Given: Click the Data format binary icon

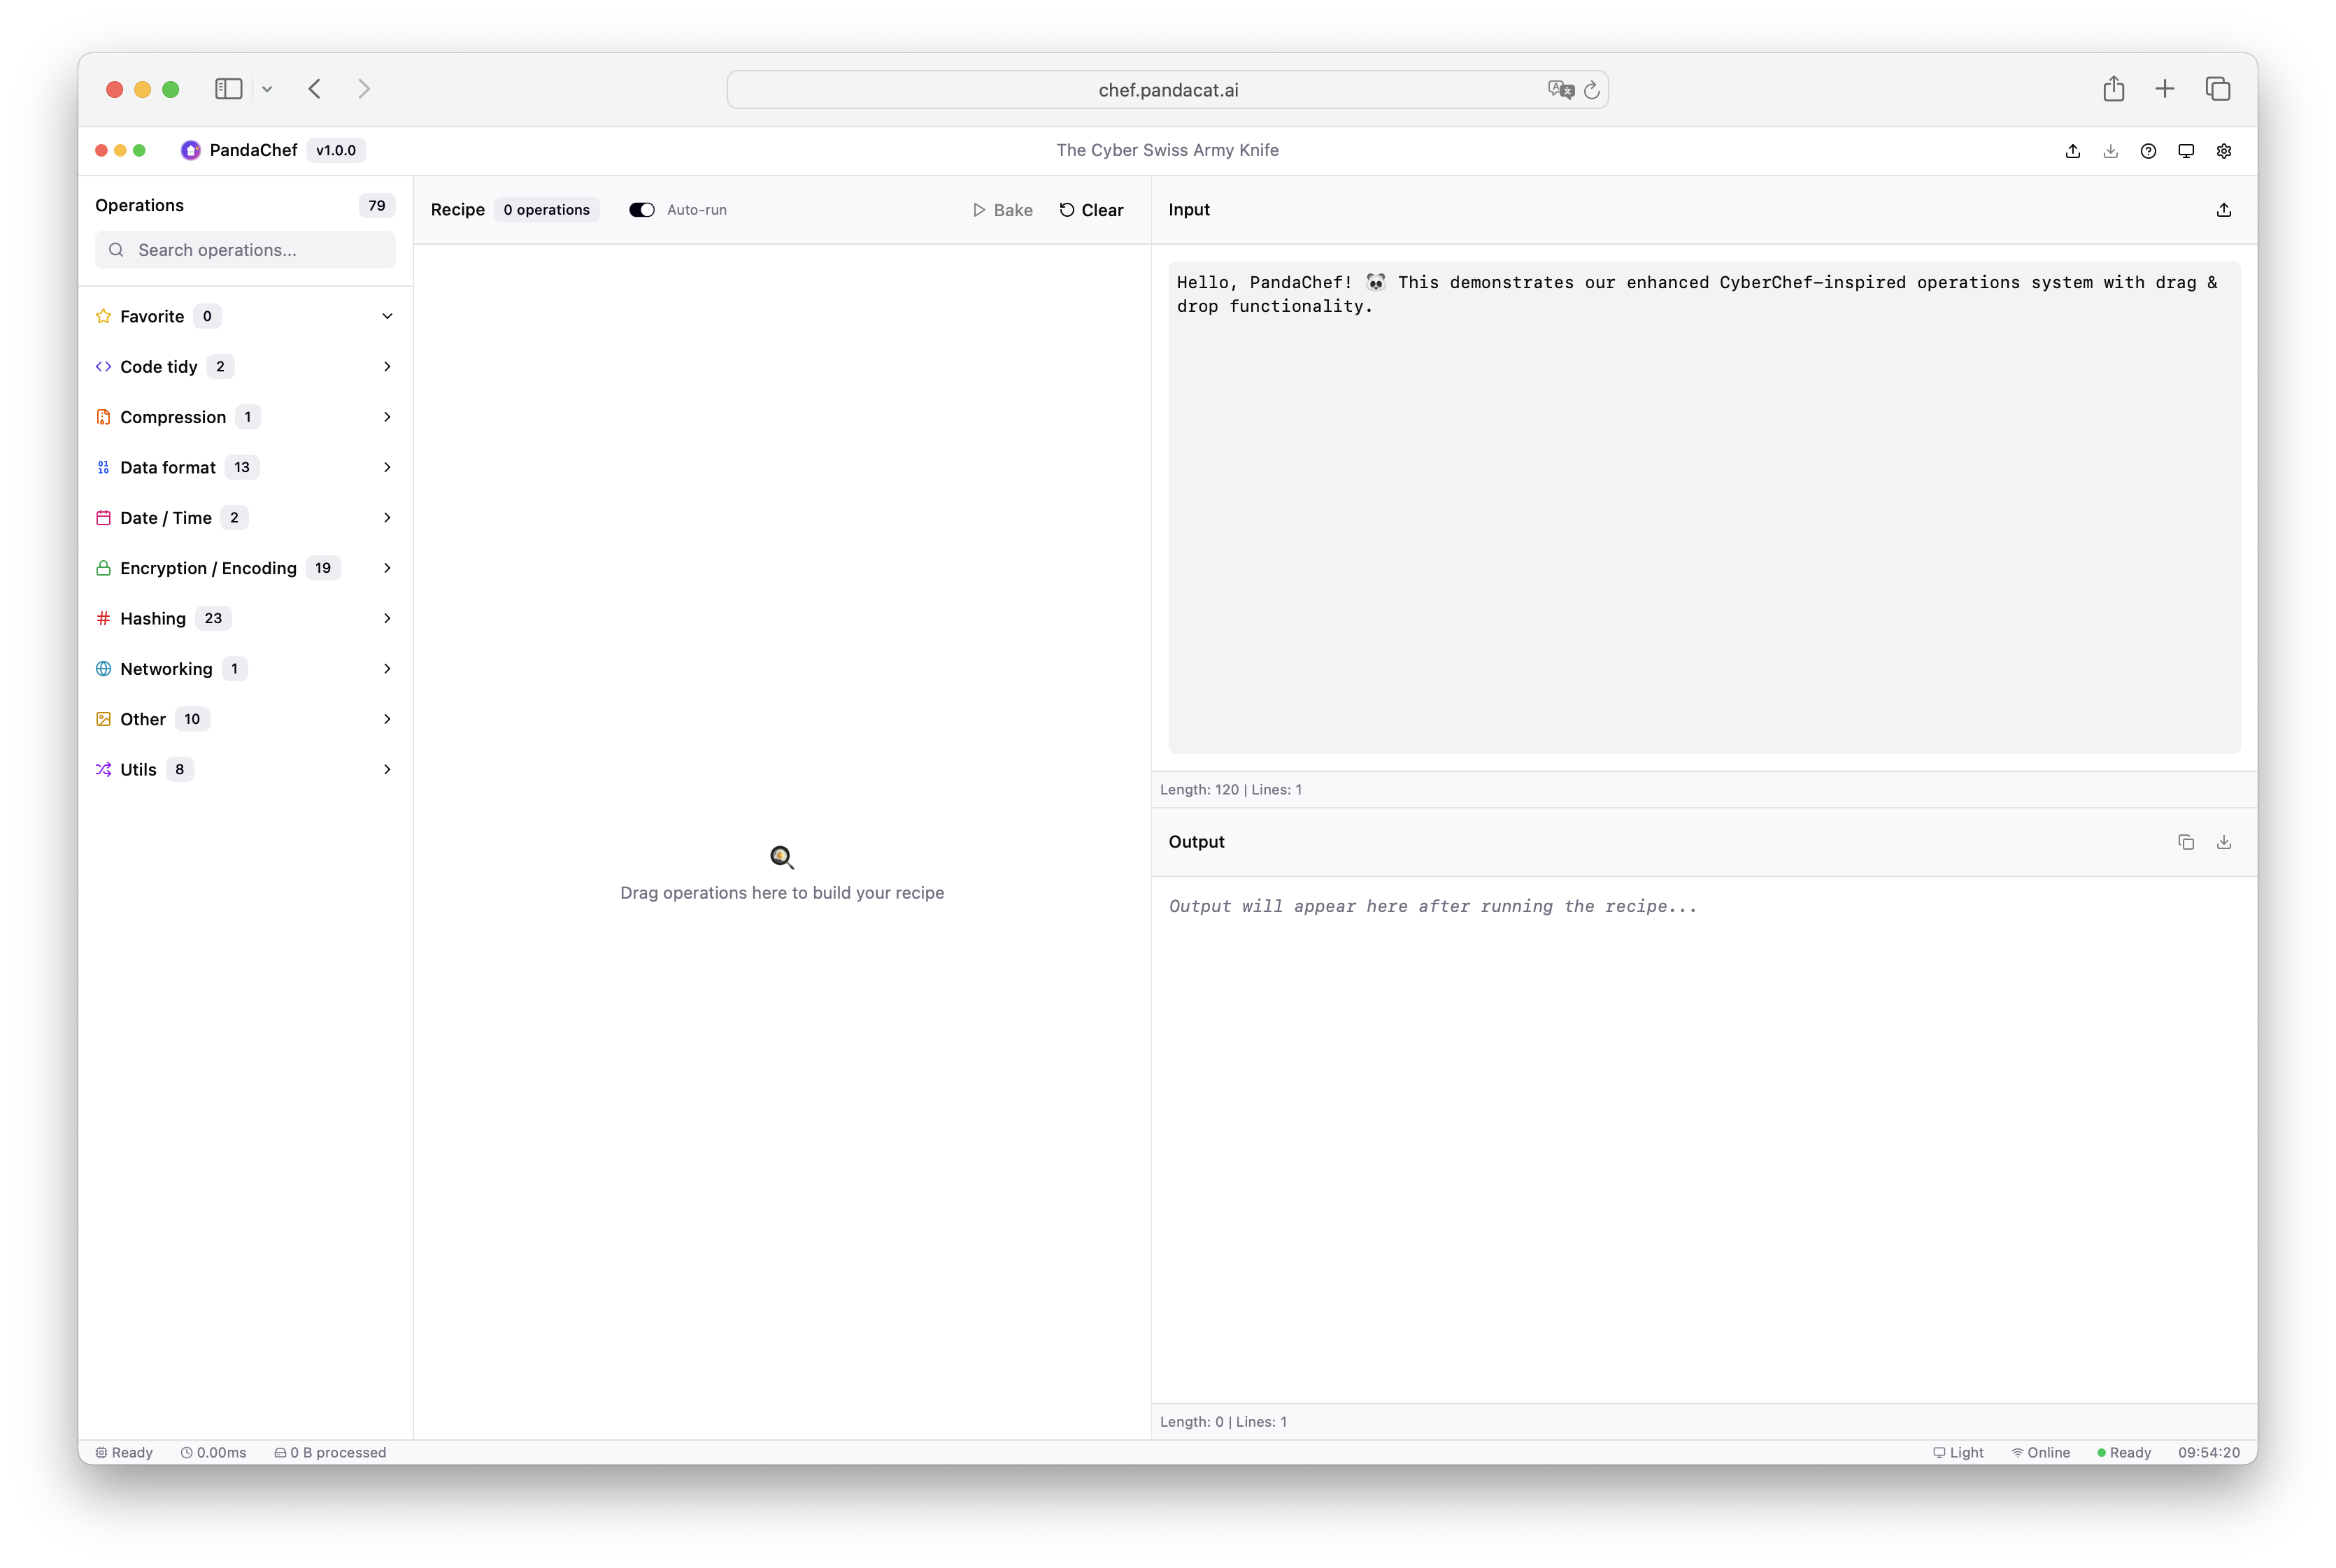Looking at the screenshot, I should tap(103, 467).
